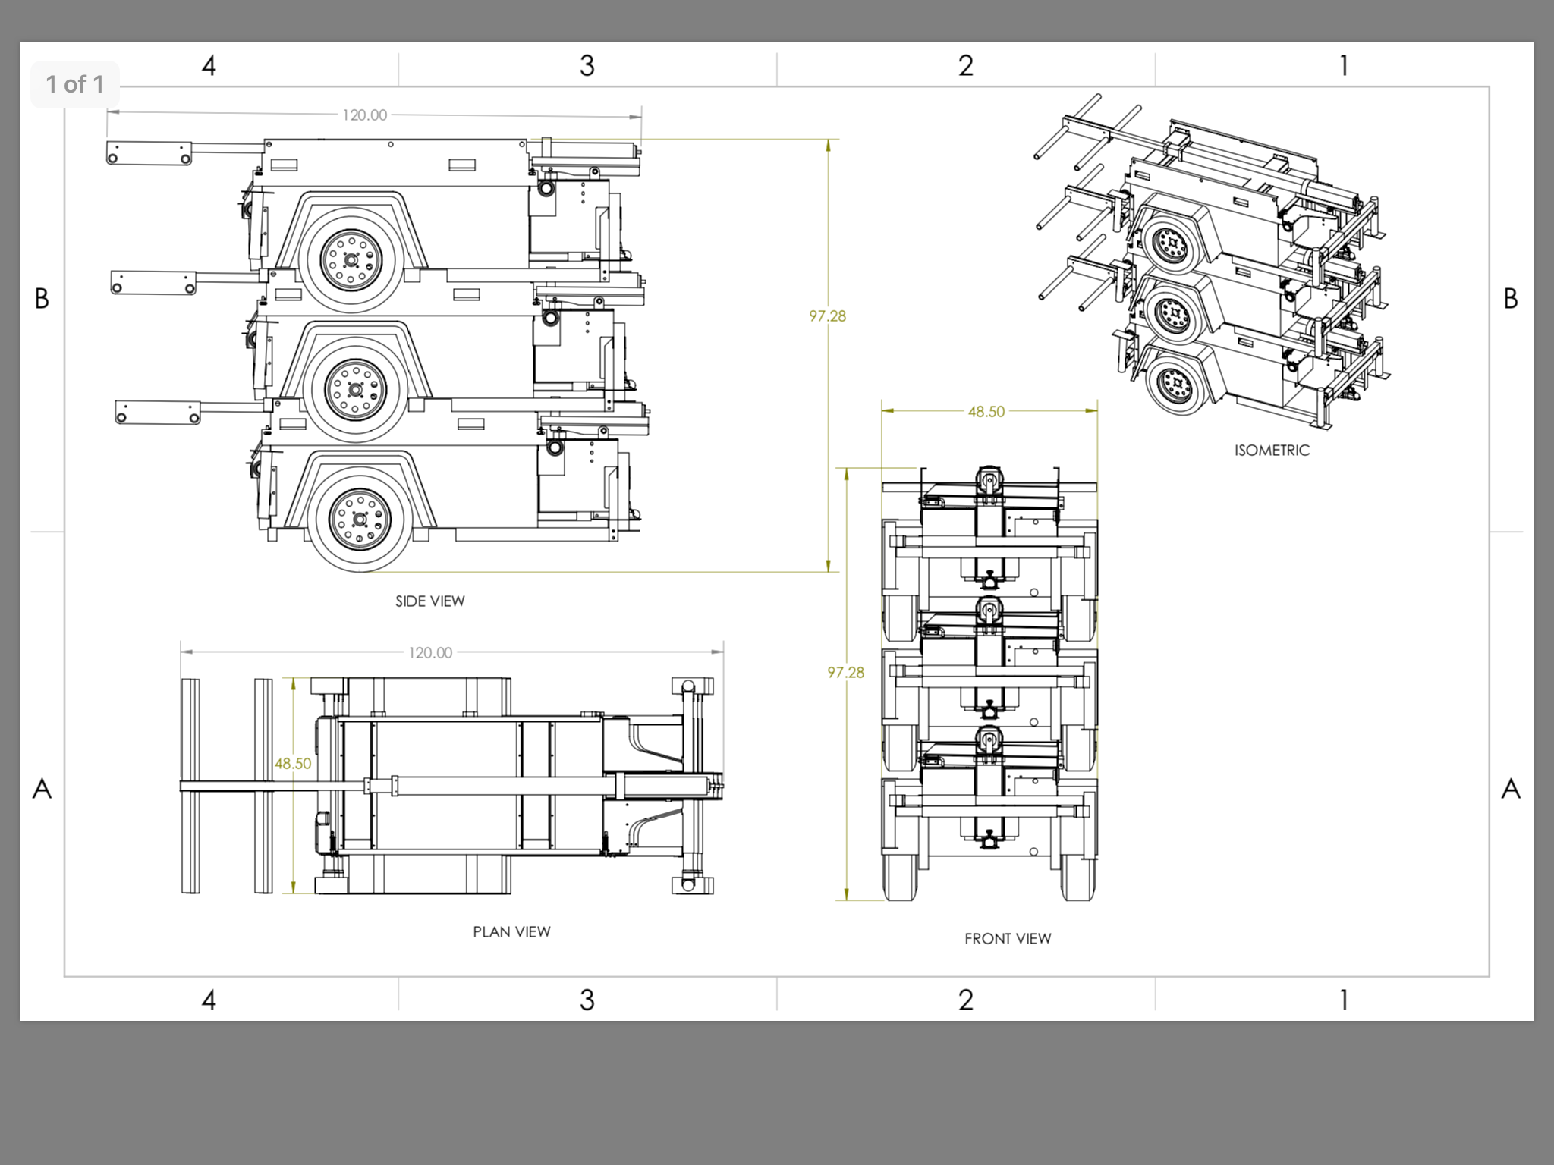Select the 48.50 width dimension above front view

[986, 412]
